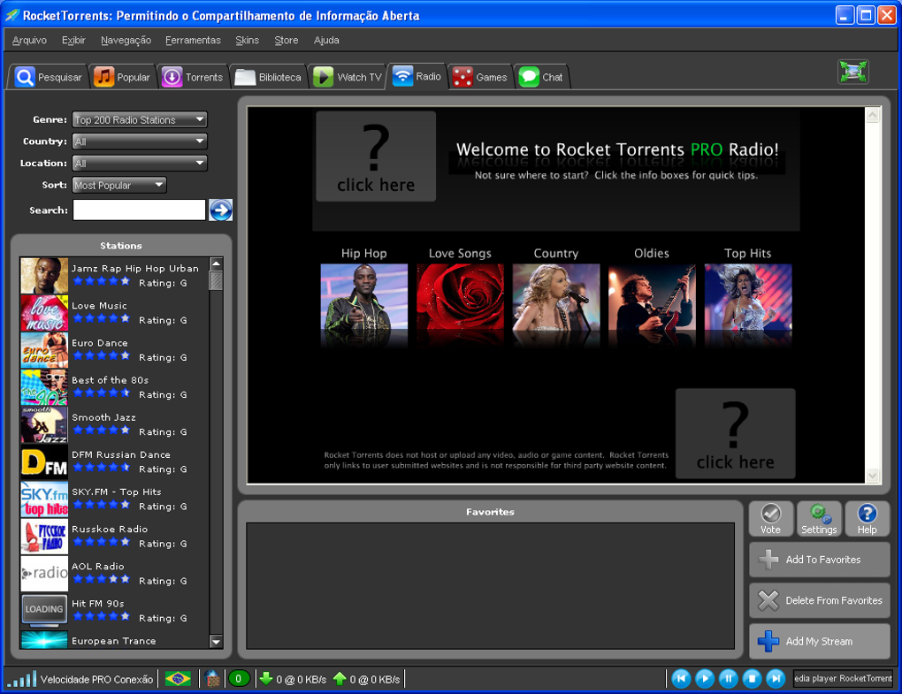Click the green zero counter indicator
Screen dimensions: 902x694
(x=239, y=679)
